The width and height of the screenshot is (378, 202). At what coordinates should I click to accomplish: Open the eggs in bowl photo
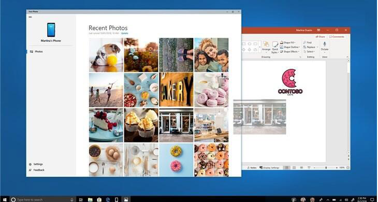coord(106,160)
